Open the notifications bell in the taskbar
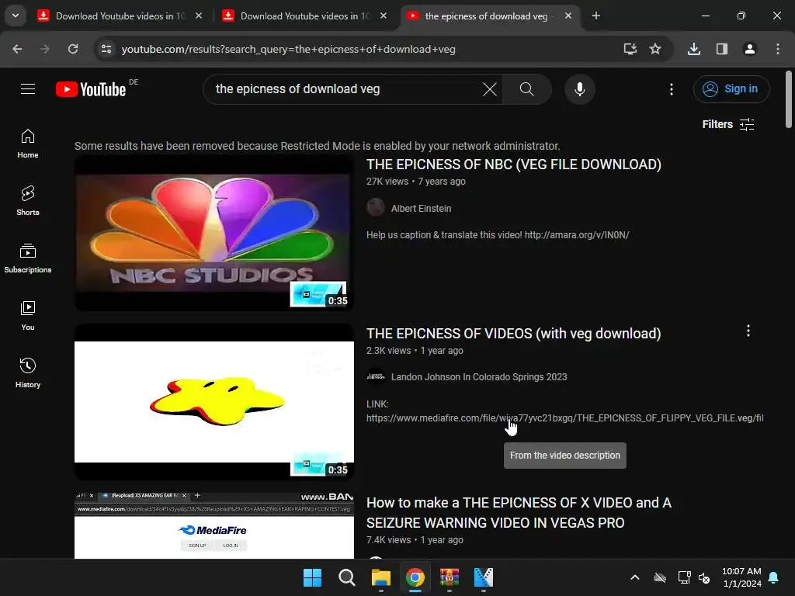The width and height of the screenshot is (795, 596). click(x=774, y=577)
